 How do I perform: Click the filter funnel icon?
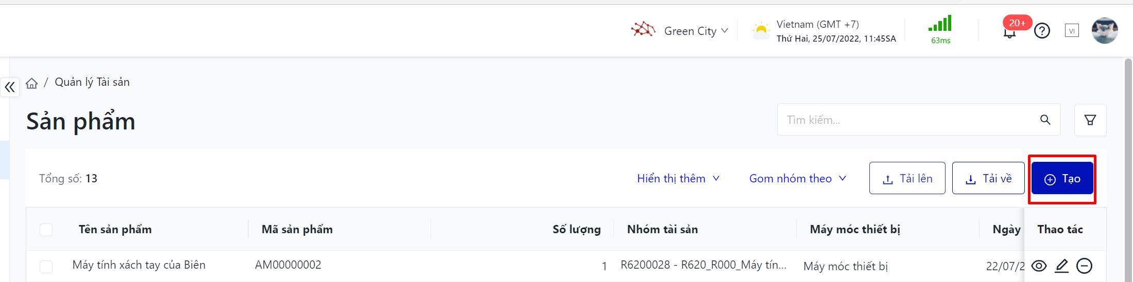pyautogui.click(x=1090, y=120)
